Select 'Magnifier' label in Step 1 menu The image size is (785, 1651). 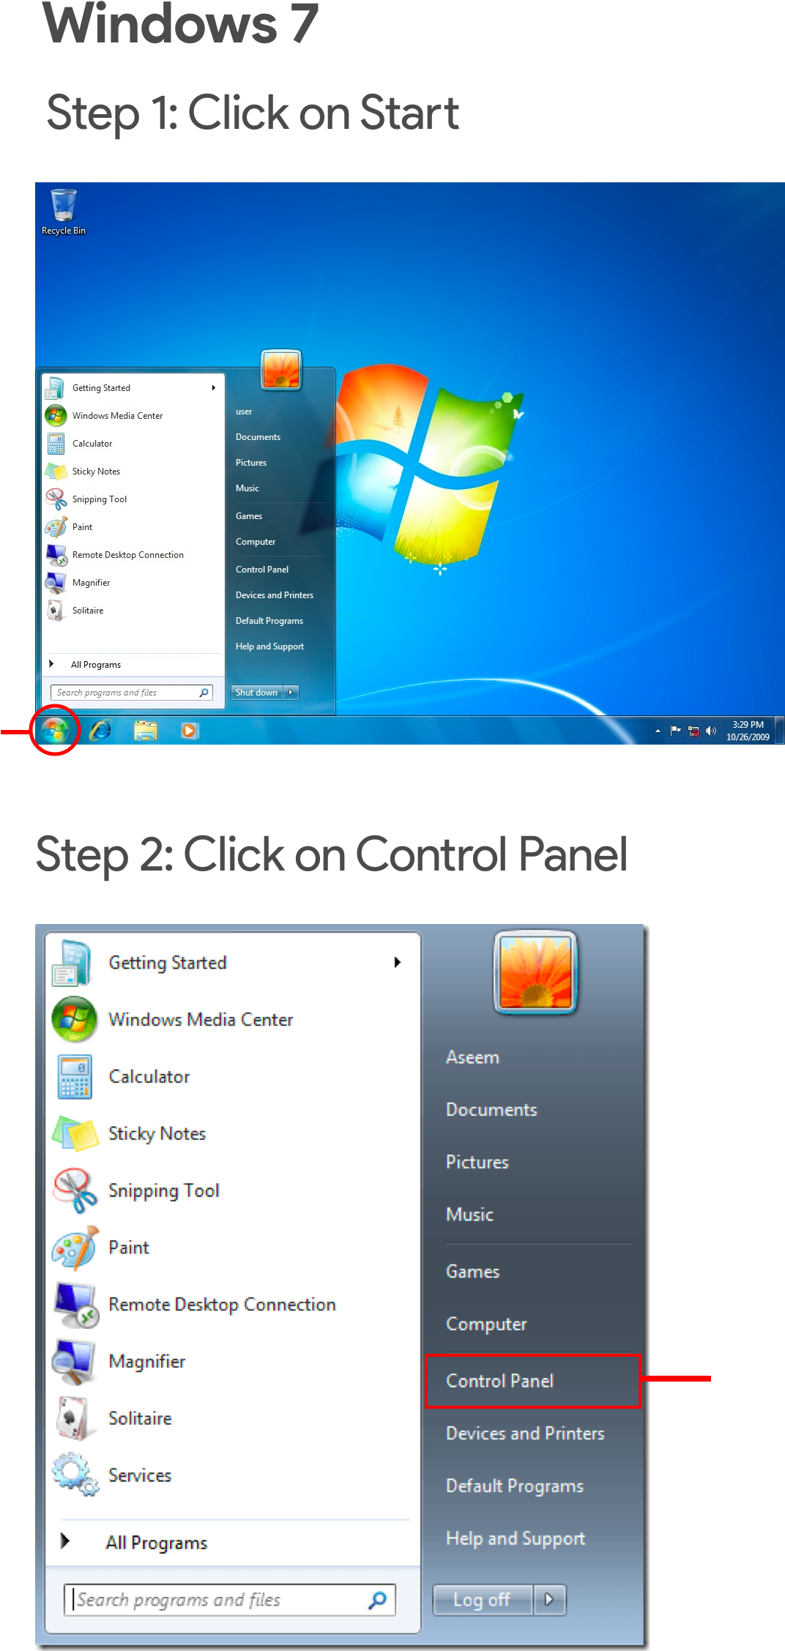pyautogui.click(x=91, y=583)
